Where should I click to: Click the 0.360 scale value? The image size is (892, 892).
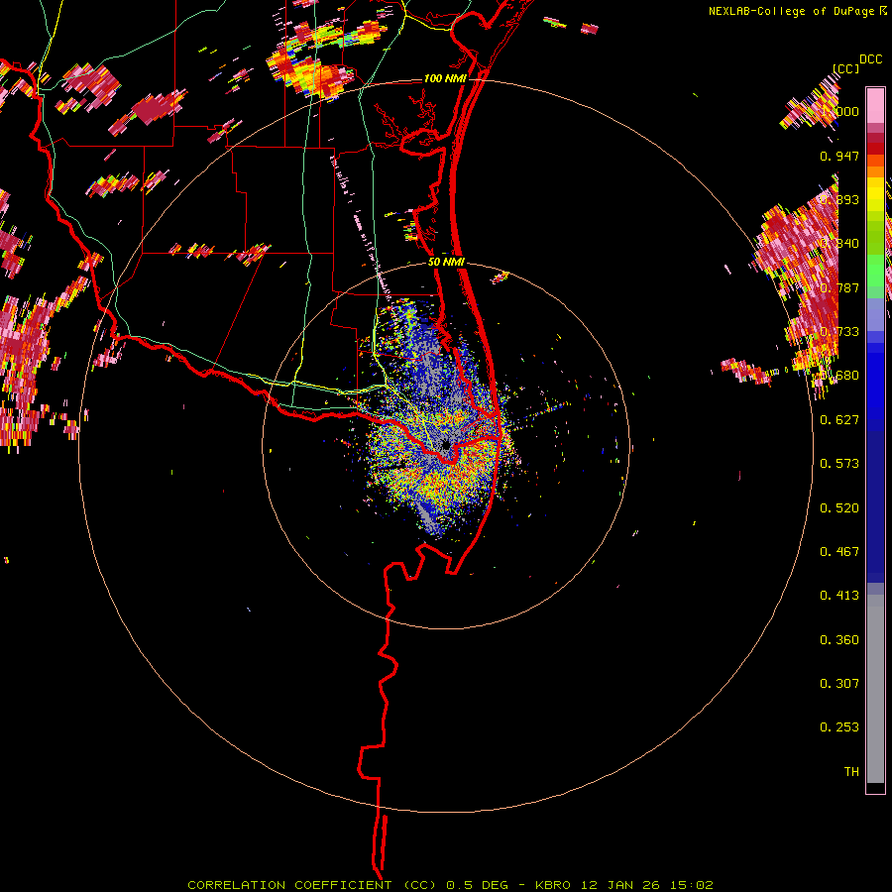click(839, 640)
